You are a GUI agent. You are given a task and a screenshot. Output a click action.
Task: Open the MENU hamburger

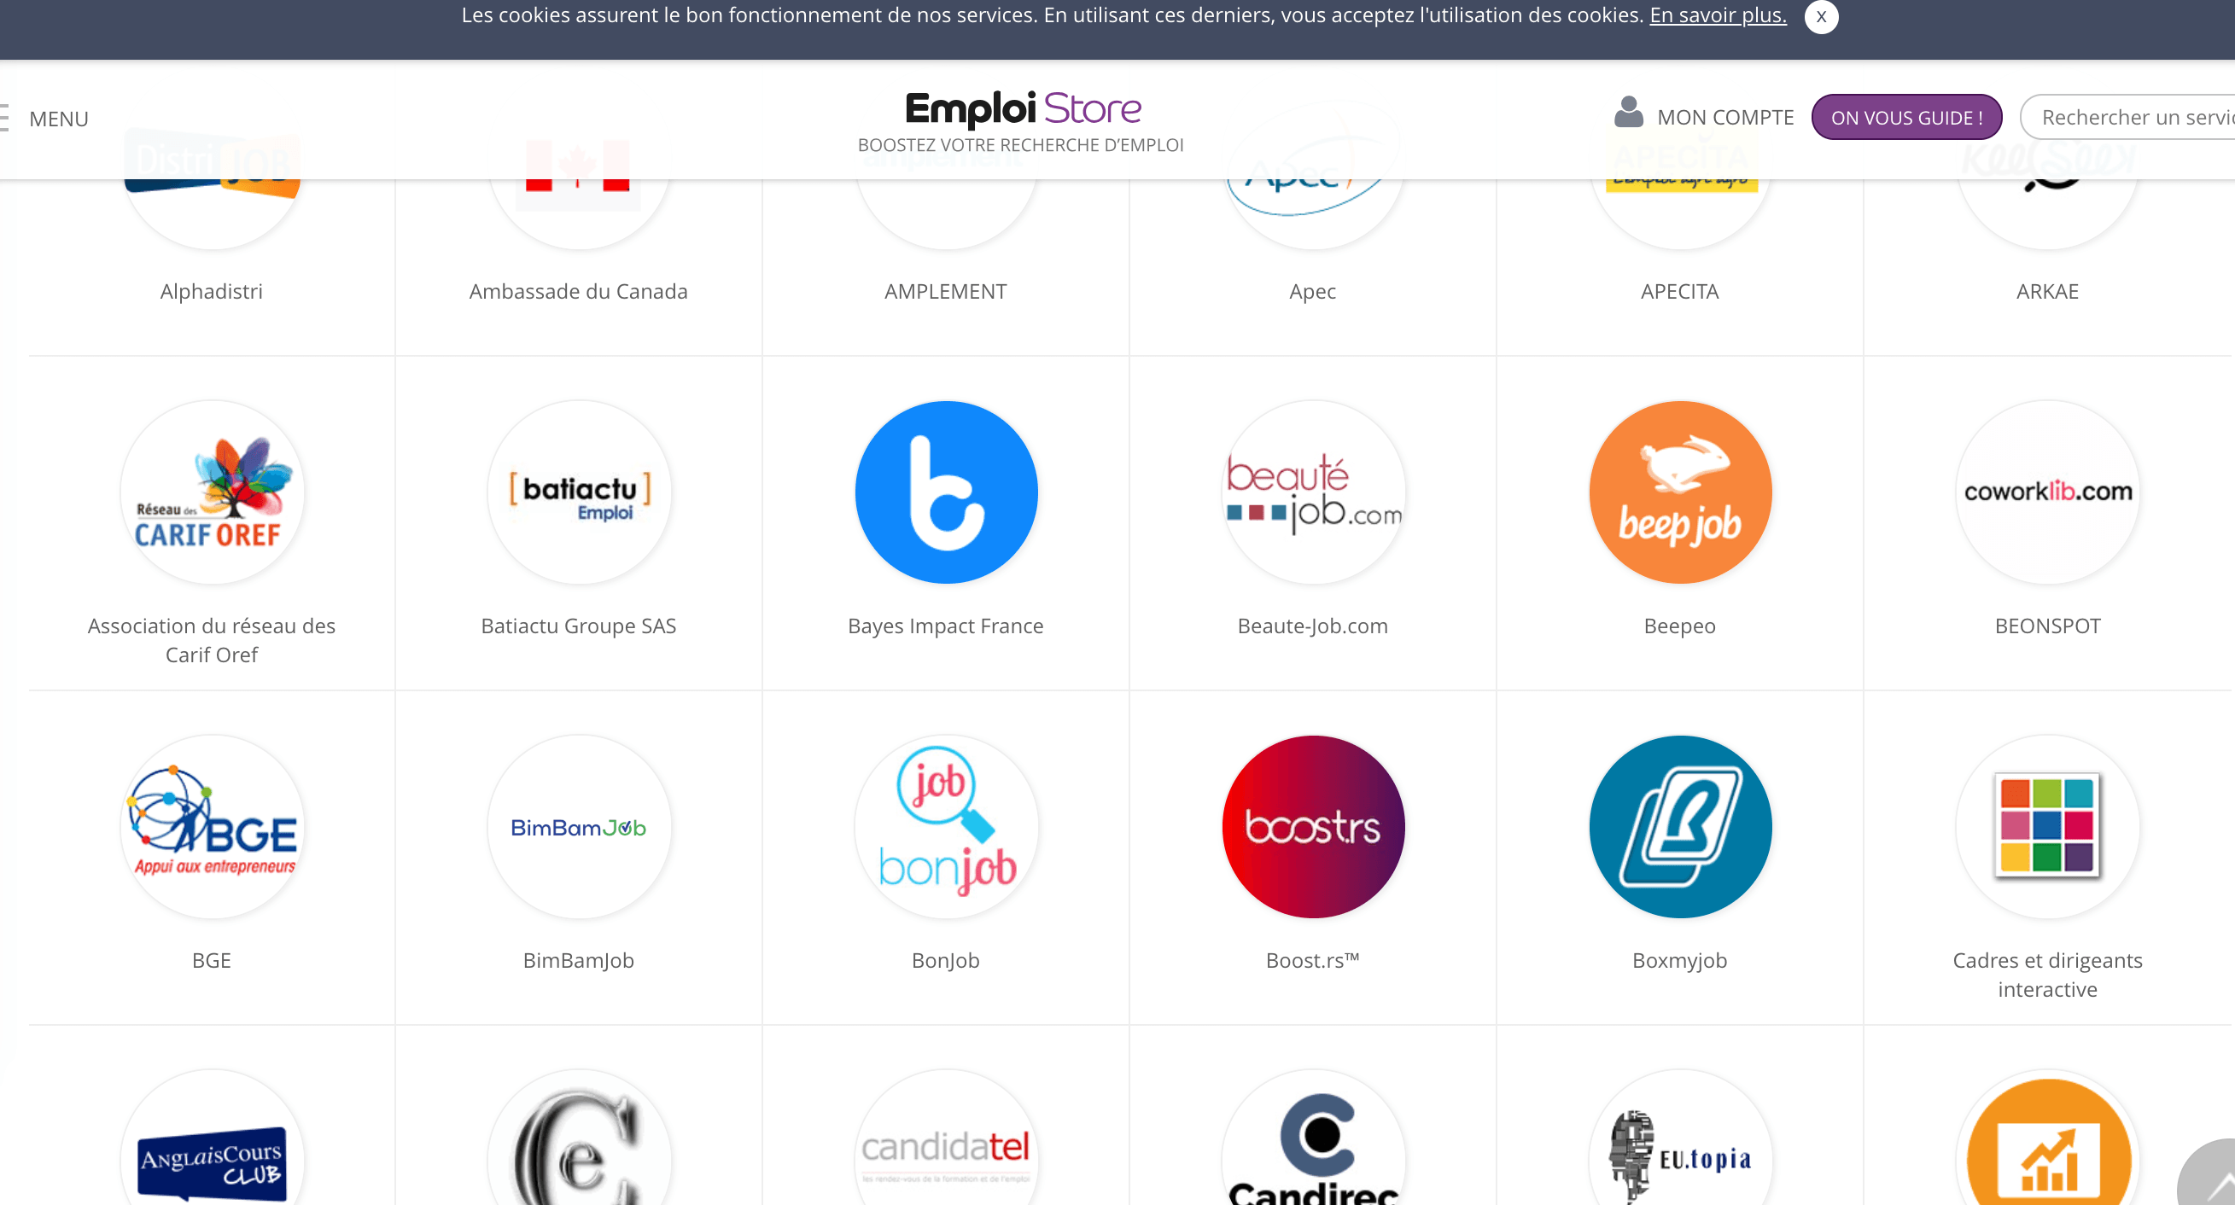(x=5, y=118)
